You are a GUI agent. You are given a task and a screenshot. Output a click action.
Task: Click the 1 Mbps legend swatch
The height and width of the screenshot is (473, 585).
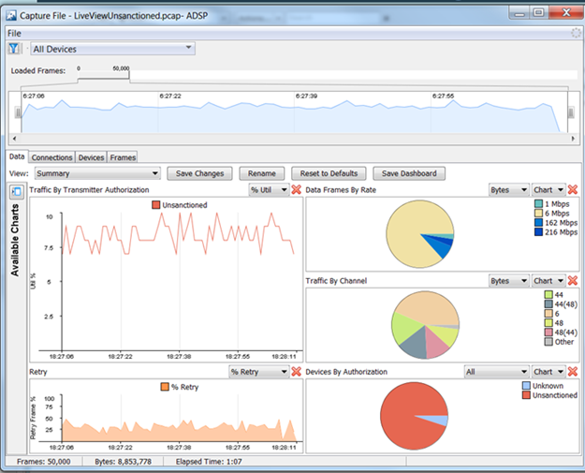click(x=538, y=204)
